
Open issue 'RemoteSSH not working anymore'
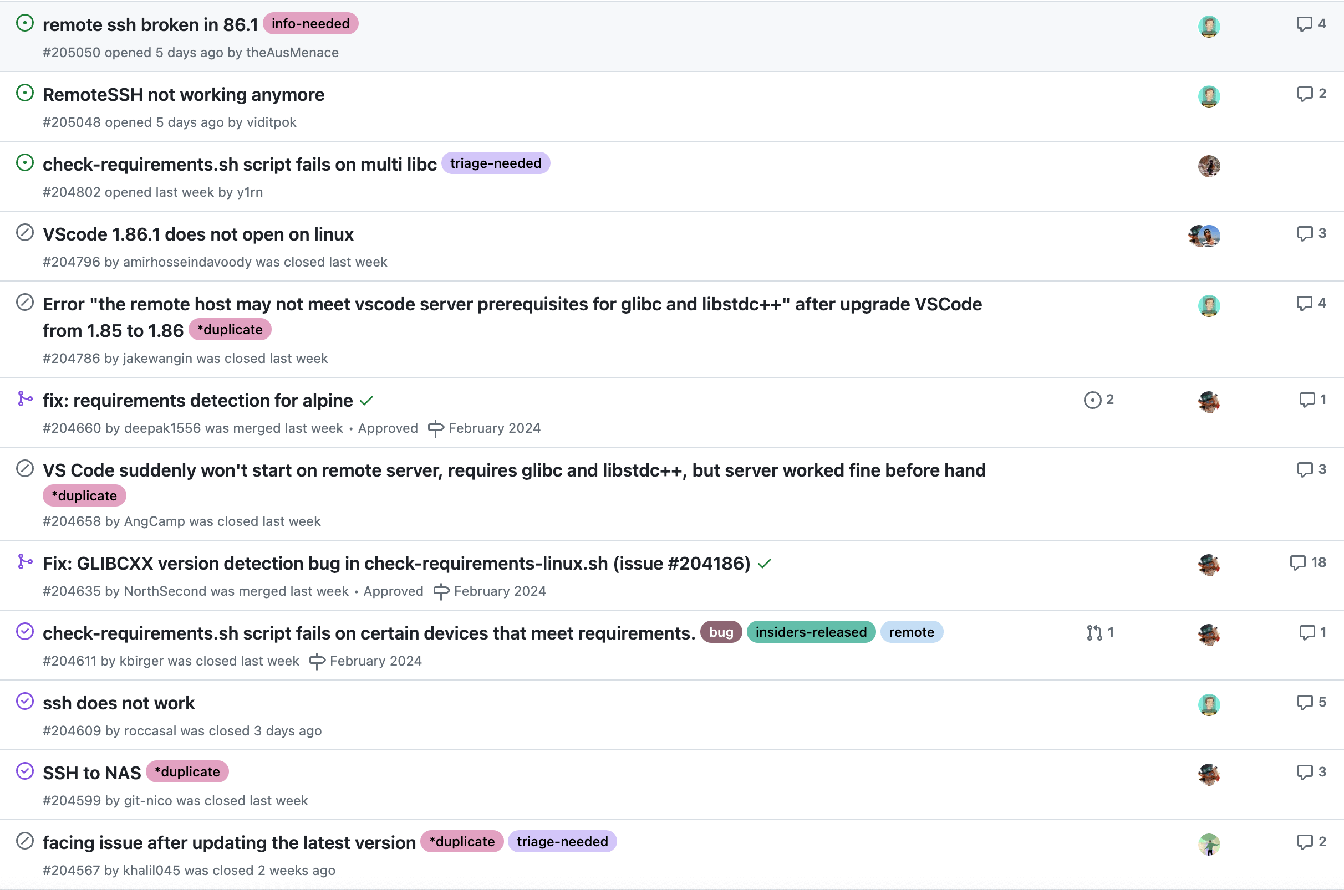point(184,94)
